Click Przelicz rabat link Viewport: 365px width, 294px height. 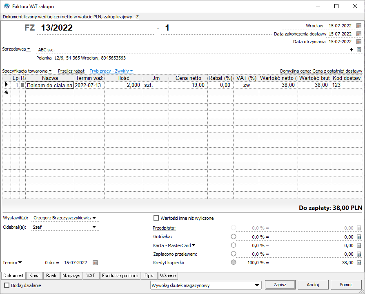71,71
